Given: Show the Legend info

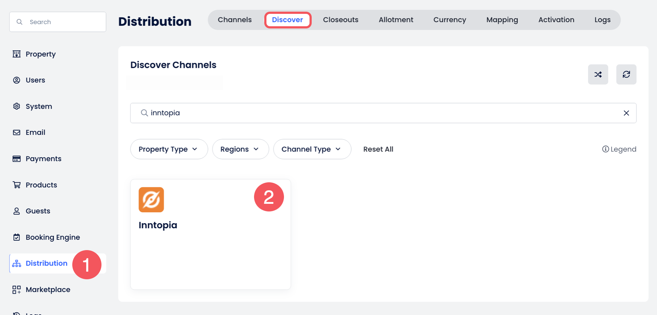Looking at the screenshot, I should tap(619, 149).
